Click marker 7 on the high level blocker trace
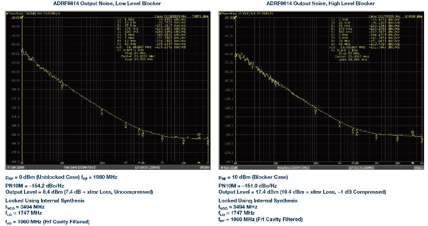 [376, 137]
